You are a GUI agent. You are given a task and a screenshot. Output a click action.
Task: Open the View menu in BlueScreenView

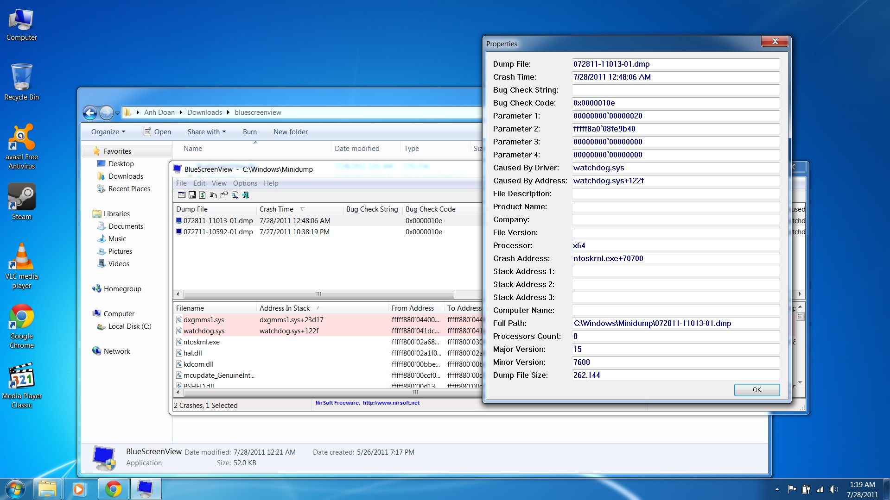tap(219, 183)
